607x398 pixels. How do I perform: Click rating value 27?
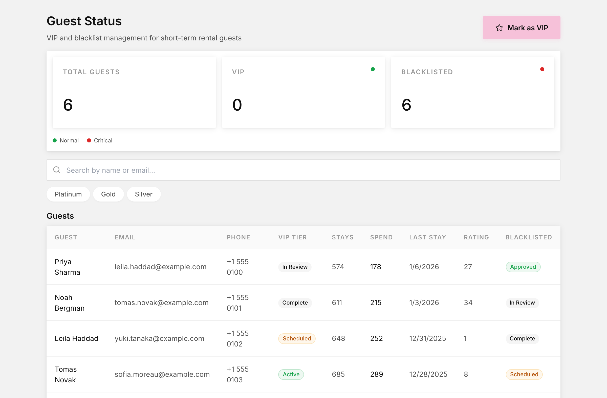pyautogui.click(x=468, y=267)
